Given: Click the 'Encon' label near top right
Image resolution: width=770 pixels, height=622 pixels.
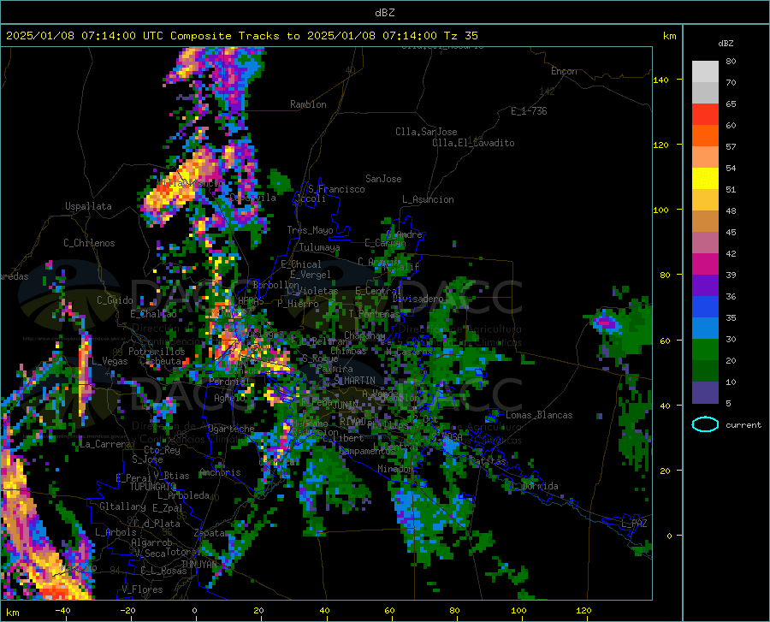Looking at the screenshot, I should (564, 71).
